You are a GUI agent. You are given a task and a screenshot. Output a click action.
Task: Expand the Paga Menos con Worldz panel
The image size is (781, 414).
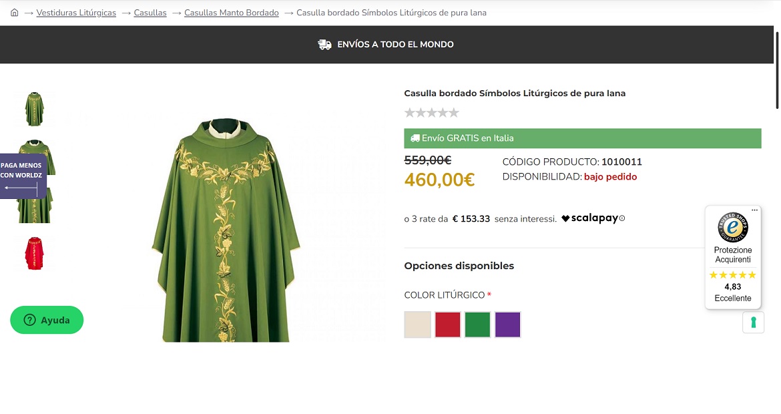(21, 176)
